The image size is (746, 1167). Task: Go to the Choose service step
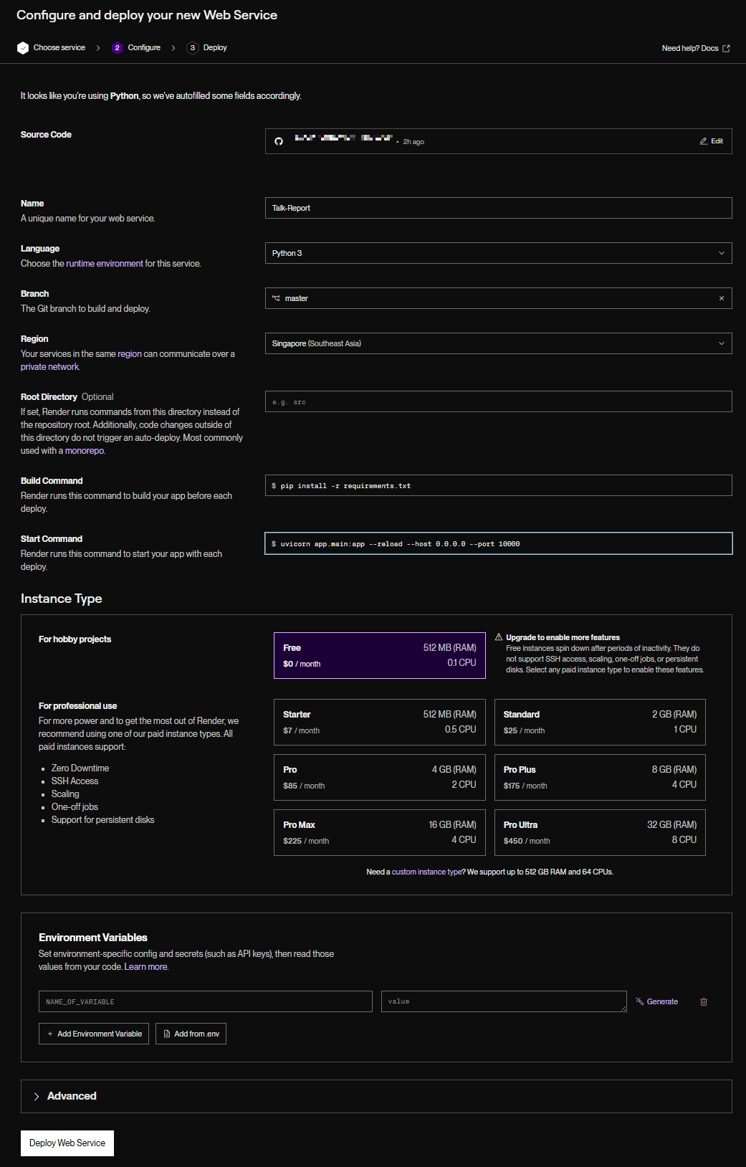52,48
